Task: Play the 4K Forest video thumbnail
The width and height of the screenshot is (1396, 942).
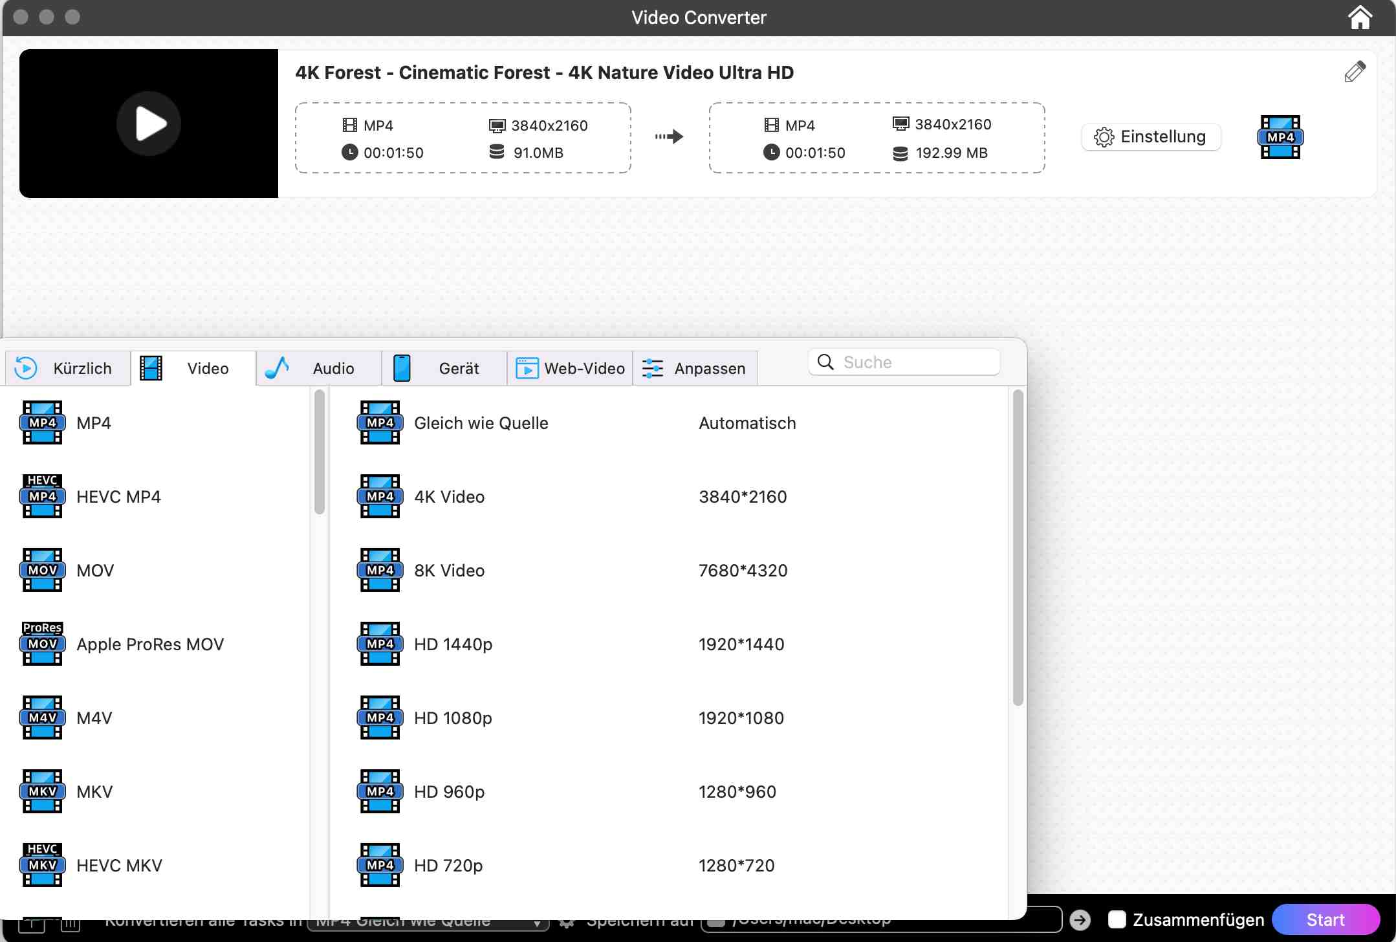Action: point(149,124)
